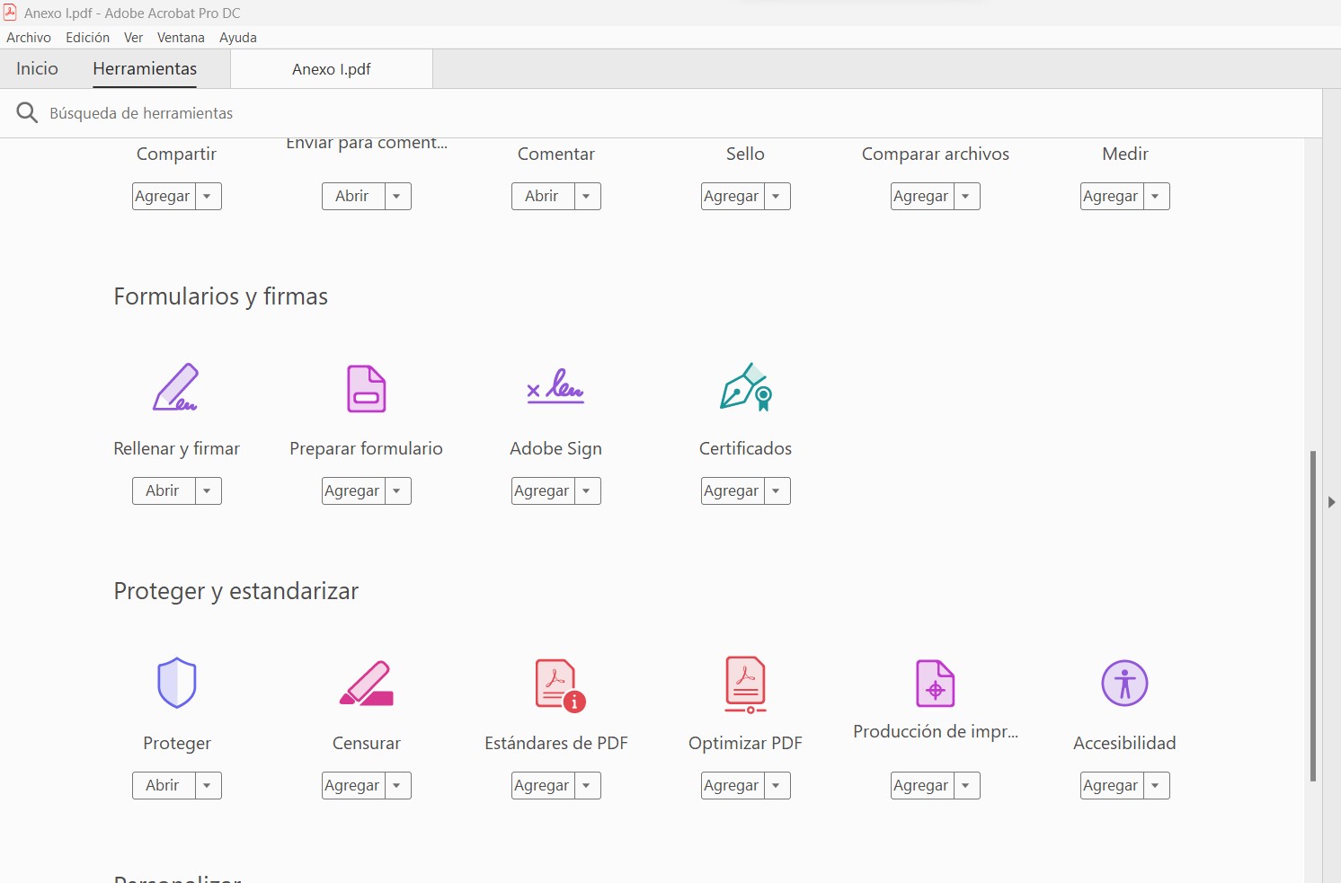Open the Certificados pen icon
This screenshot has width=1341, height=883.
pyautogui.click(x=745, y=387)
